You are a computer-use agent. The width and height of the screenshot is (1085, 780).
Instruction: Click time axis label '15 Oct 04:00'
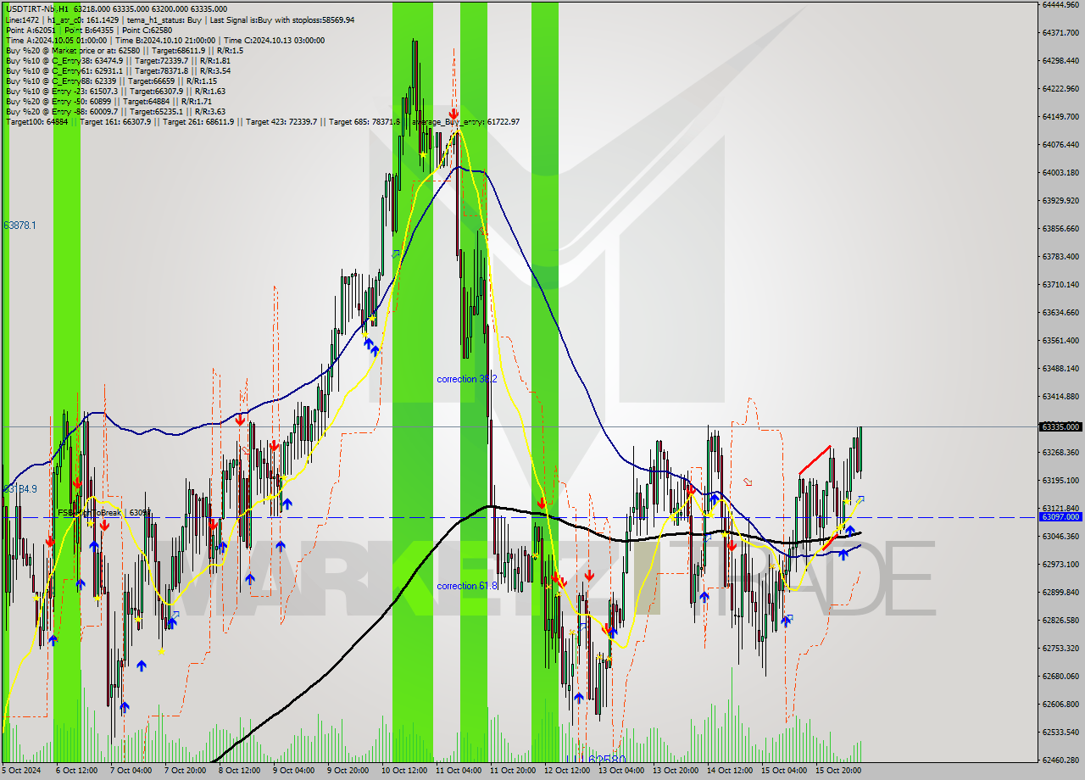784,771
